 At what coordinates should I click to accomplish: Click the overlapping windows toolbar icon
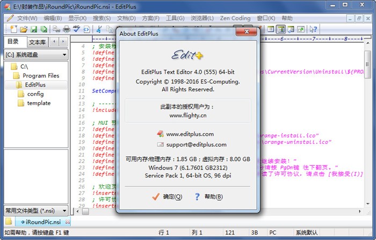[x=301, y=29]
